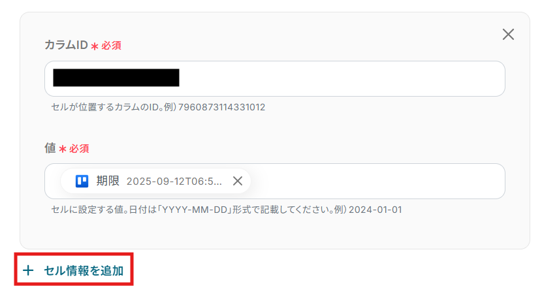Click the blacked-out column ID value
542x286 pixels.
[x=116, y=78]
